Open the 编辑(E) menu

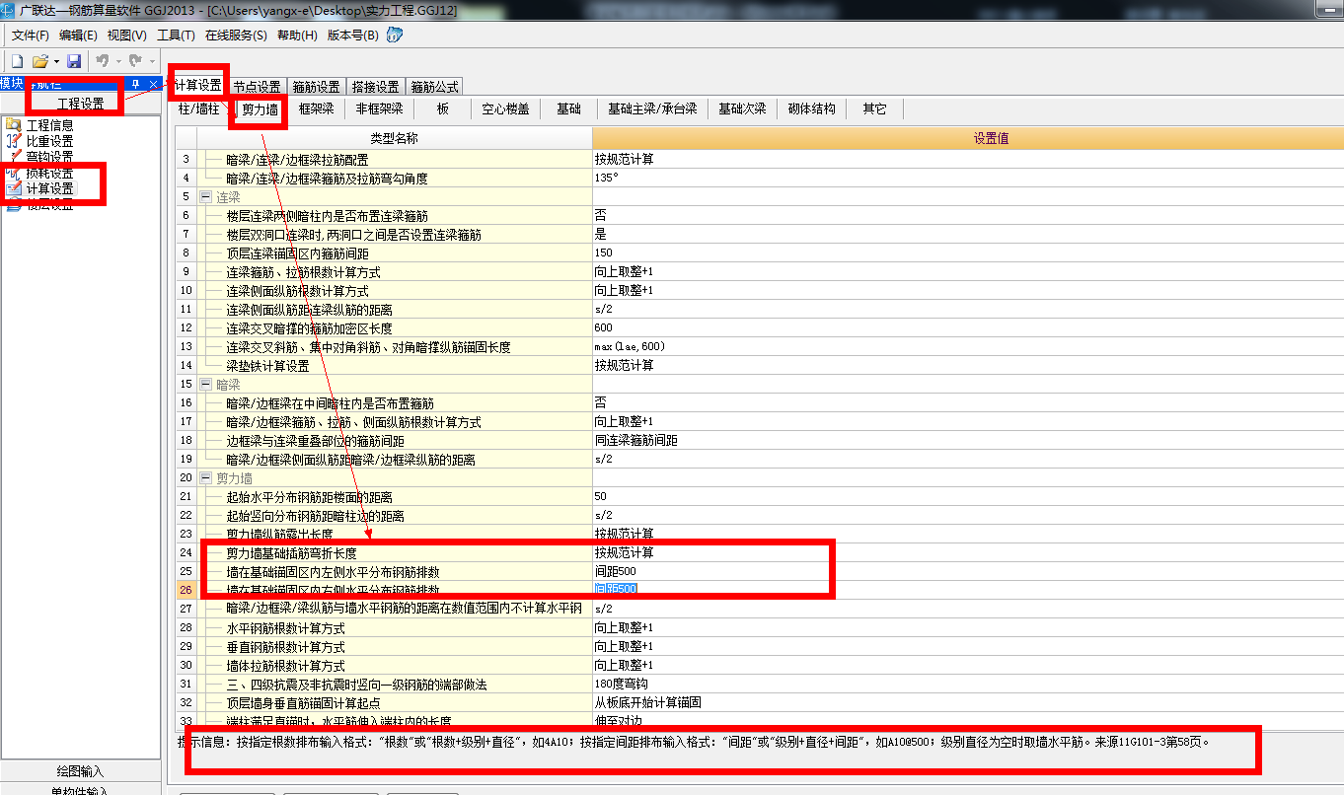(x=78, y=36)
